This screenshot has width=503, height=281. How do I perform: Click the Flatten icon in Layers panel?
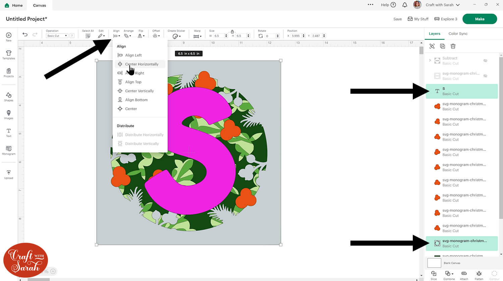pos(479,275)
